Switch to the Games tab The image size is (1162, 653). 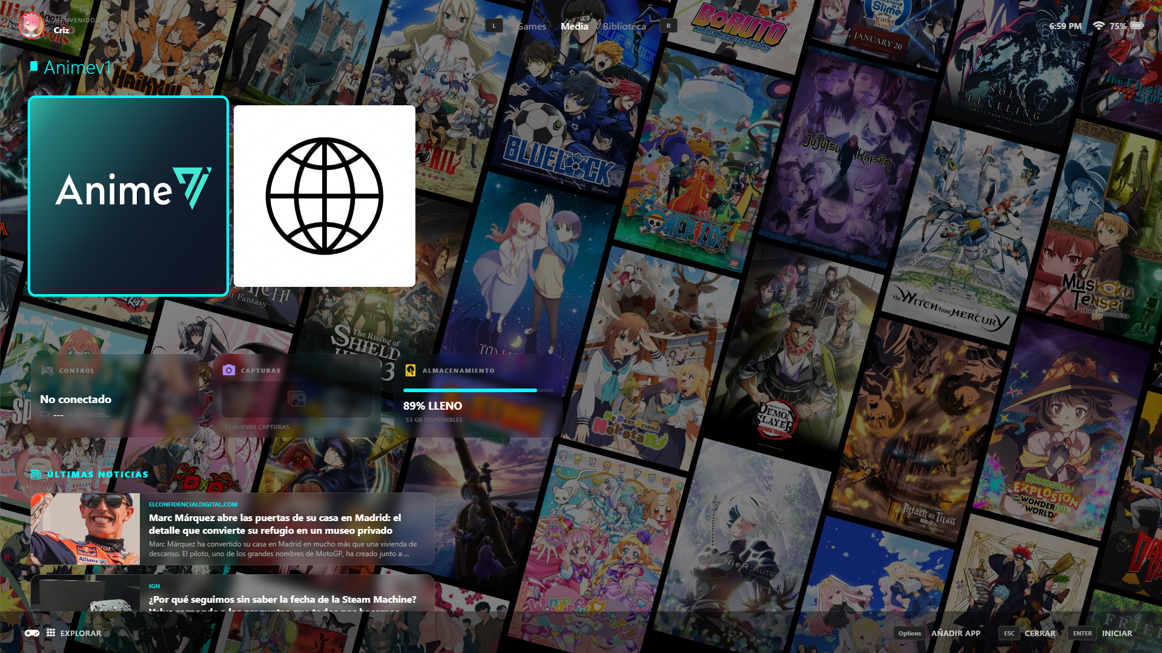coord(532,26)
